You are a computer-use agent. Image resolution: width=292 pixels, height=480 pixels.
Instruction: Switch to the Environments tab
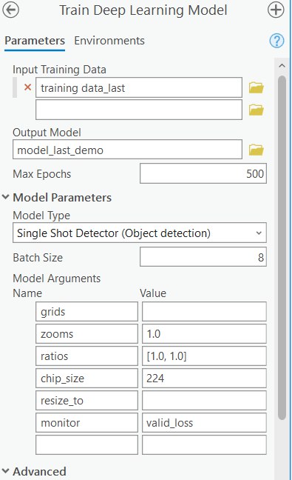[109, 41]
